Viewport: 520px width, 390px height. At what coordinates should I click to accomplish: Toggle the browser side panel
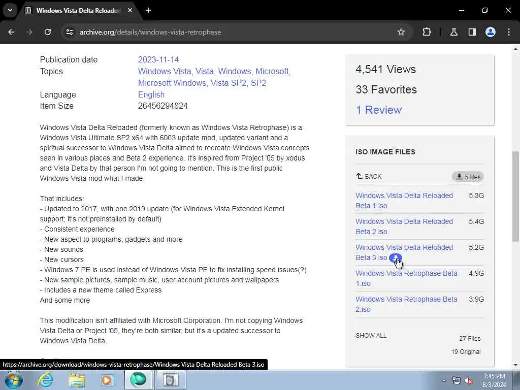[472, 32]
